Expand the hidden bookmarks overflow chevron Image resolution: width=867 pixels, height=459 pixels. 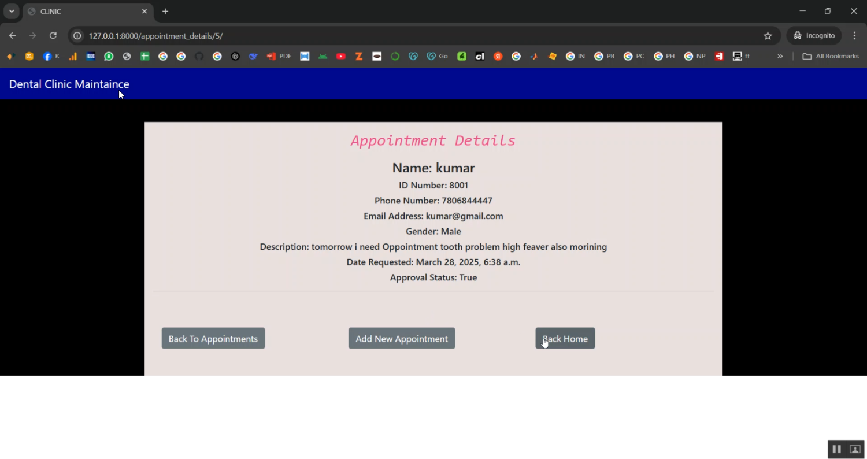coord(780,56)
